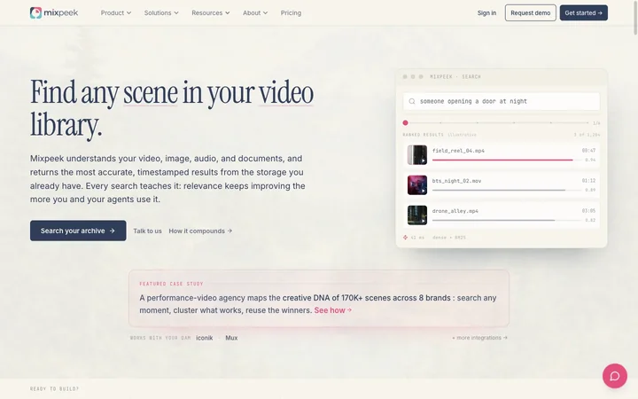Click the mixpeek wordmark text
Screen dimensions: 638x399
(61, 13)
